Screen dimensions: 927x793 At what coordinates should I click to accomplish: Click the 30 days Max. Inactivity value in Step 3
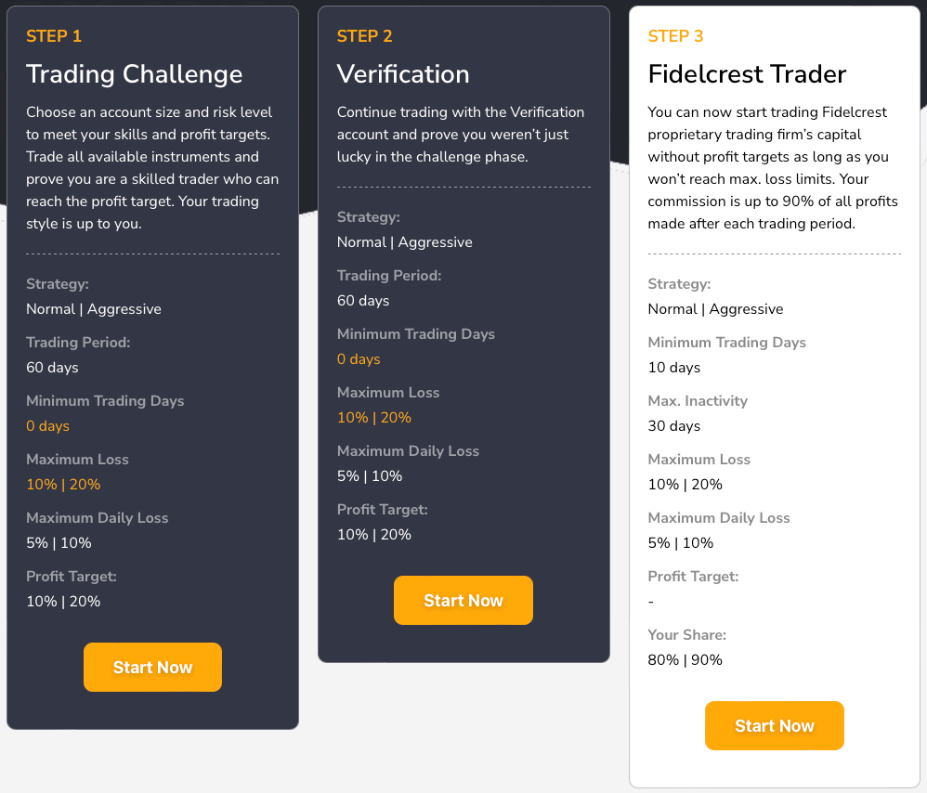[x=672, y=425]
